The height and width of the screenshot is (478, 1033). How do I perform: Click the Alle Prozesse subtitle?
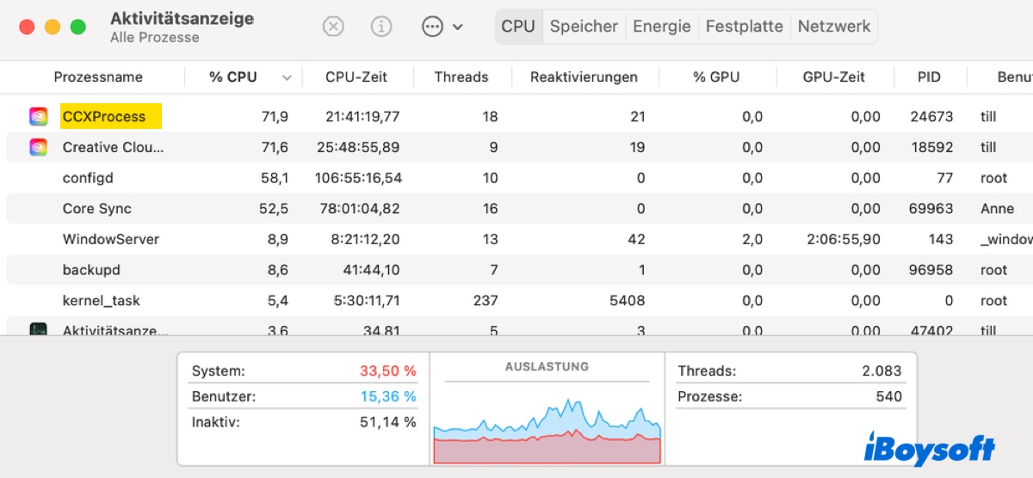pyautogui.click(x=155, y=38)
